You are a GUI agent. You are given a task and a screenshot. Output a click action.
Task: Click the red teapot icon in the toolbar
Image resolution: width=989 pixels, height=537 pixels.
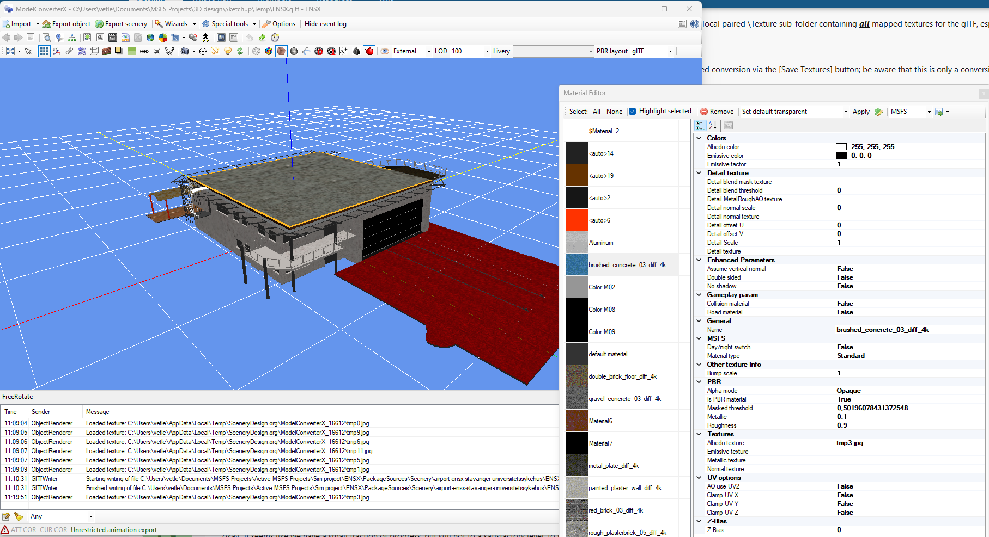pos(369,51)
